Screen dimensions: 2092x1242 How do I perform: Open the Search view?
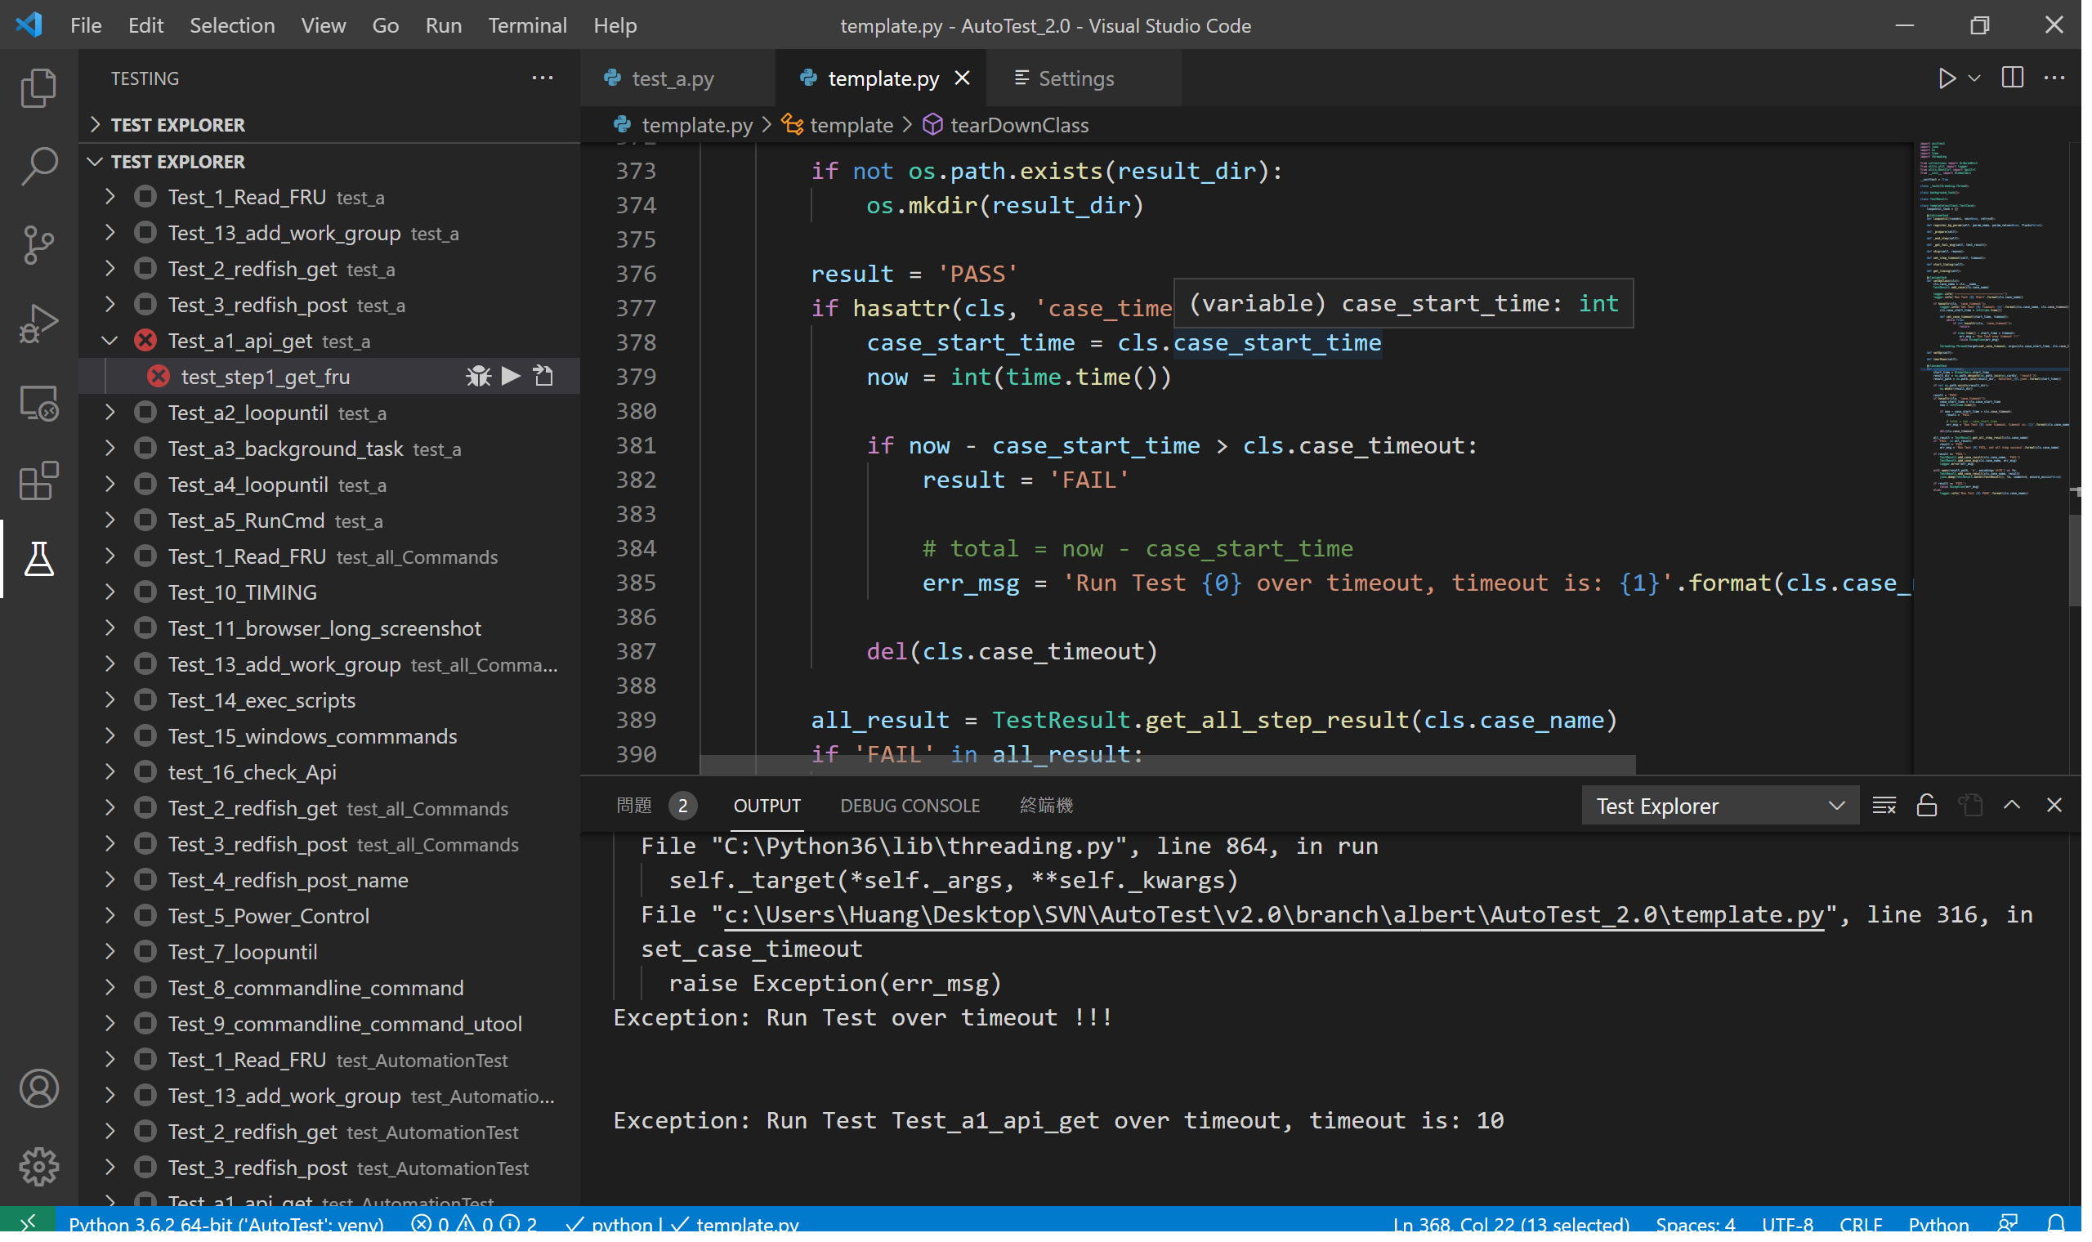click(38, 167)
